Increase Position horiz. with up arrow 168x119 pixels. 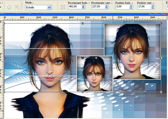131,6
